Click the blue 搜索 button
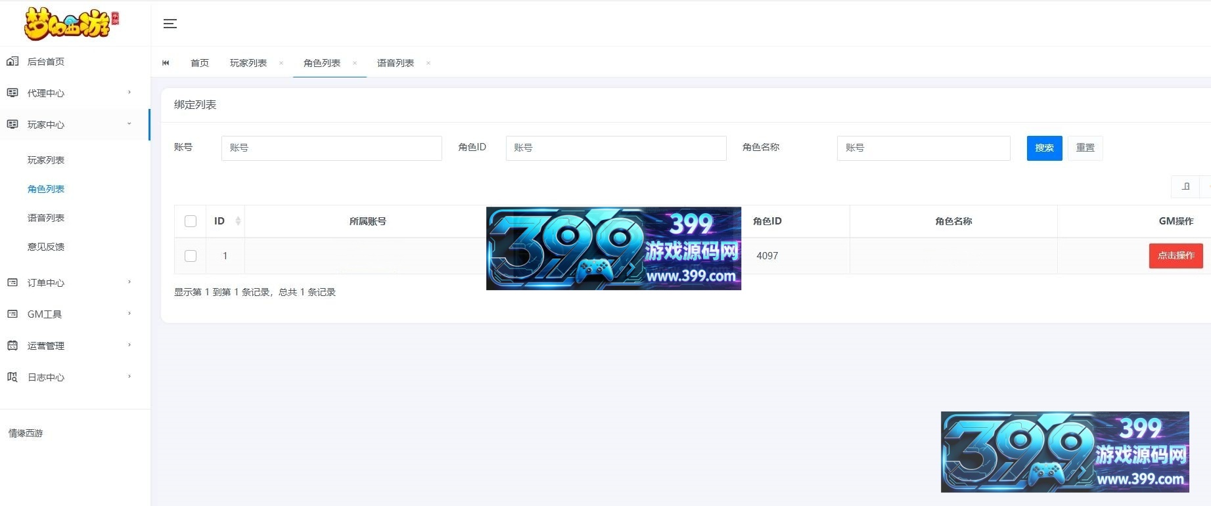 1045,148
